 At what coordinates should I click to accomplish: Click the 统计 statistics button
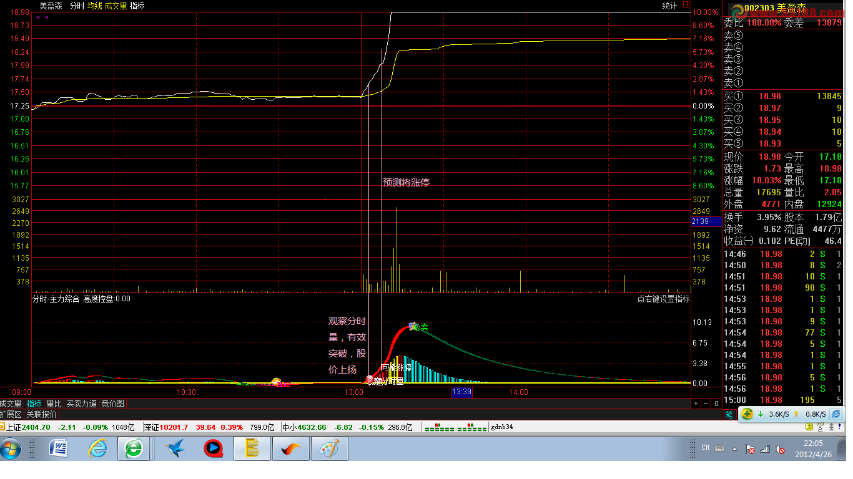pos(669,6)
